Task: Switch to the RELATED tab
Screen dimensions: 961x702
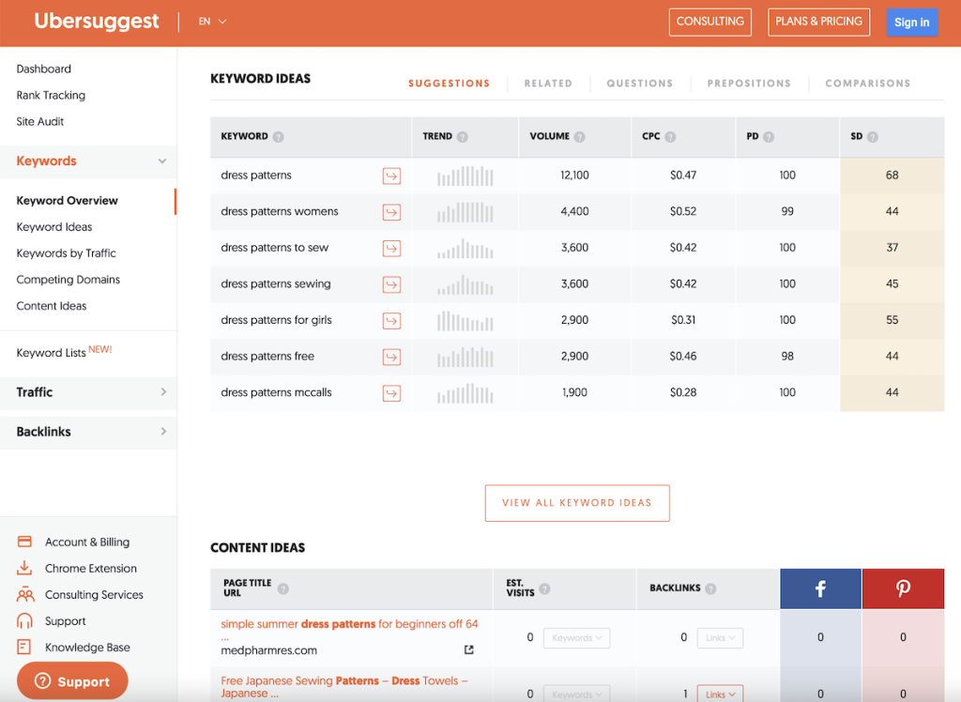Action: click(548, 84)
